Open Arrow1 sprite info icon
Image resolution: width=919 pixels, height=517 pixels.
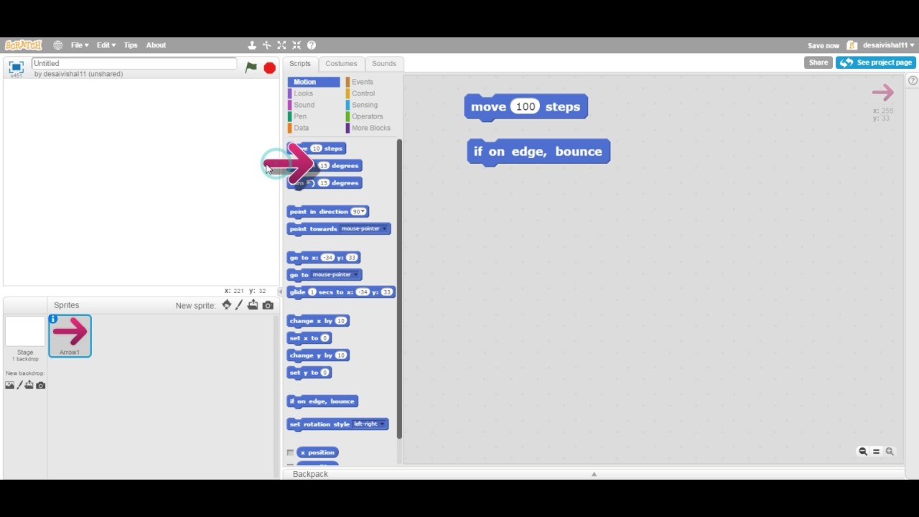[x=53, y=319]
